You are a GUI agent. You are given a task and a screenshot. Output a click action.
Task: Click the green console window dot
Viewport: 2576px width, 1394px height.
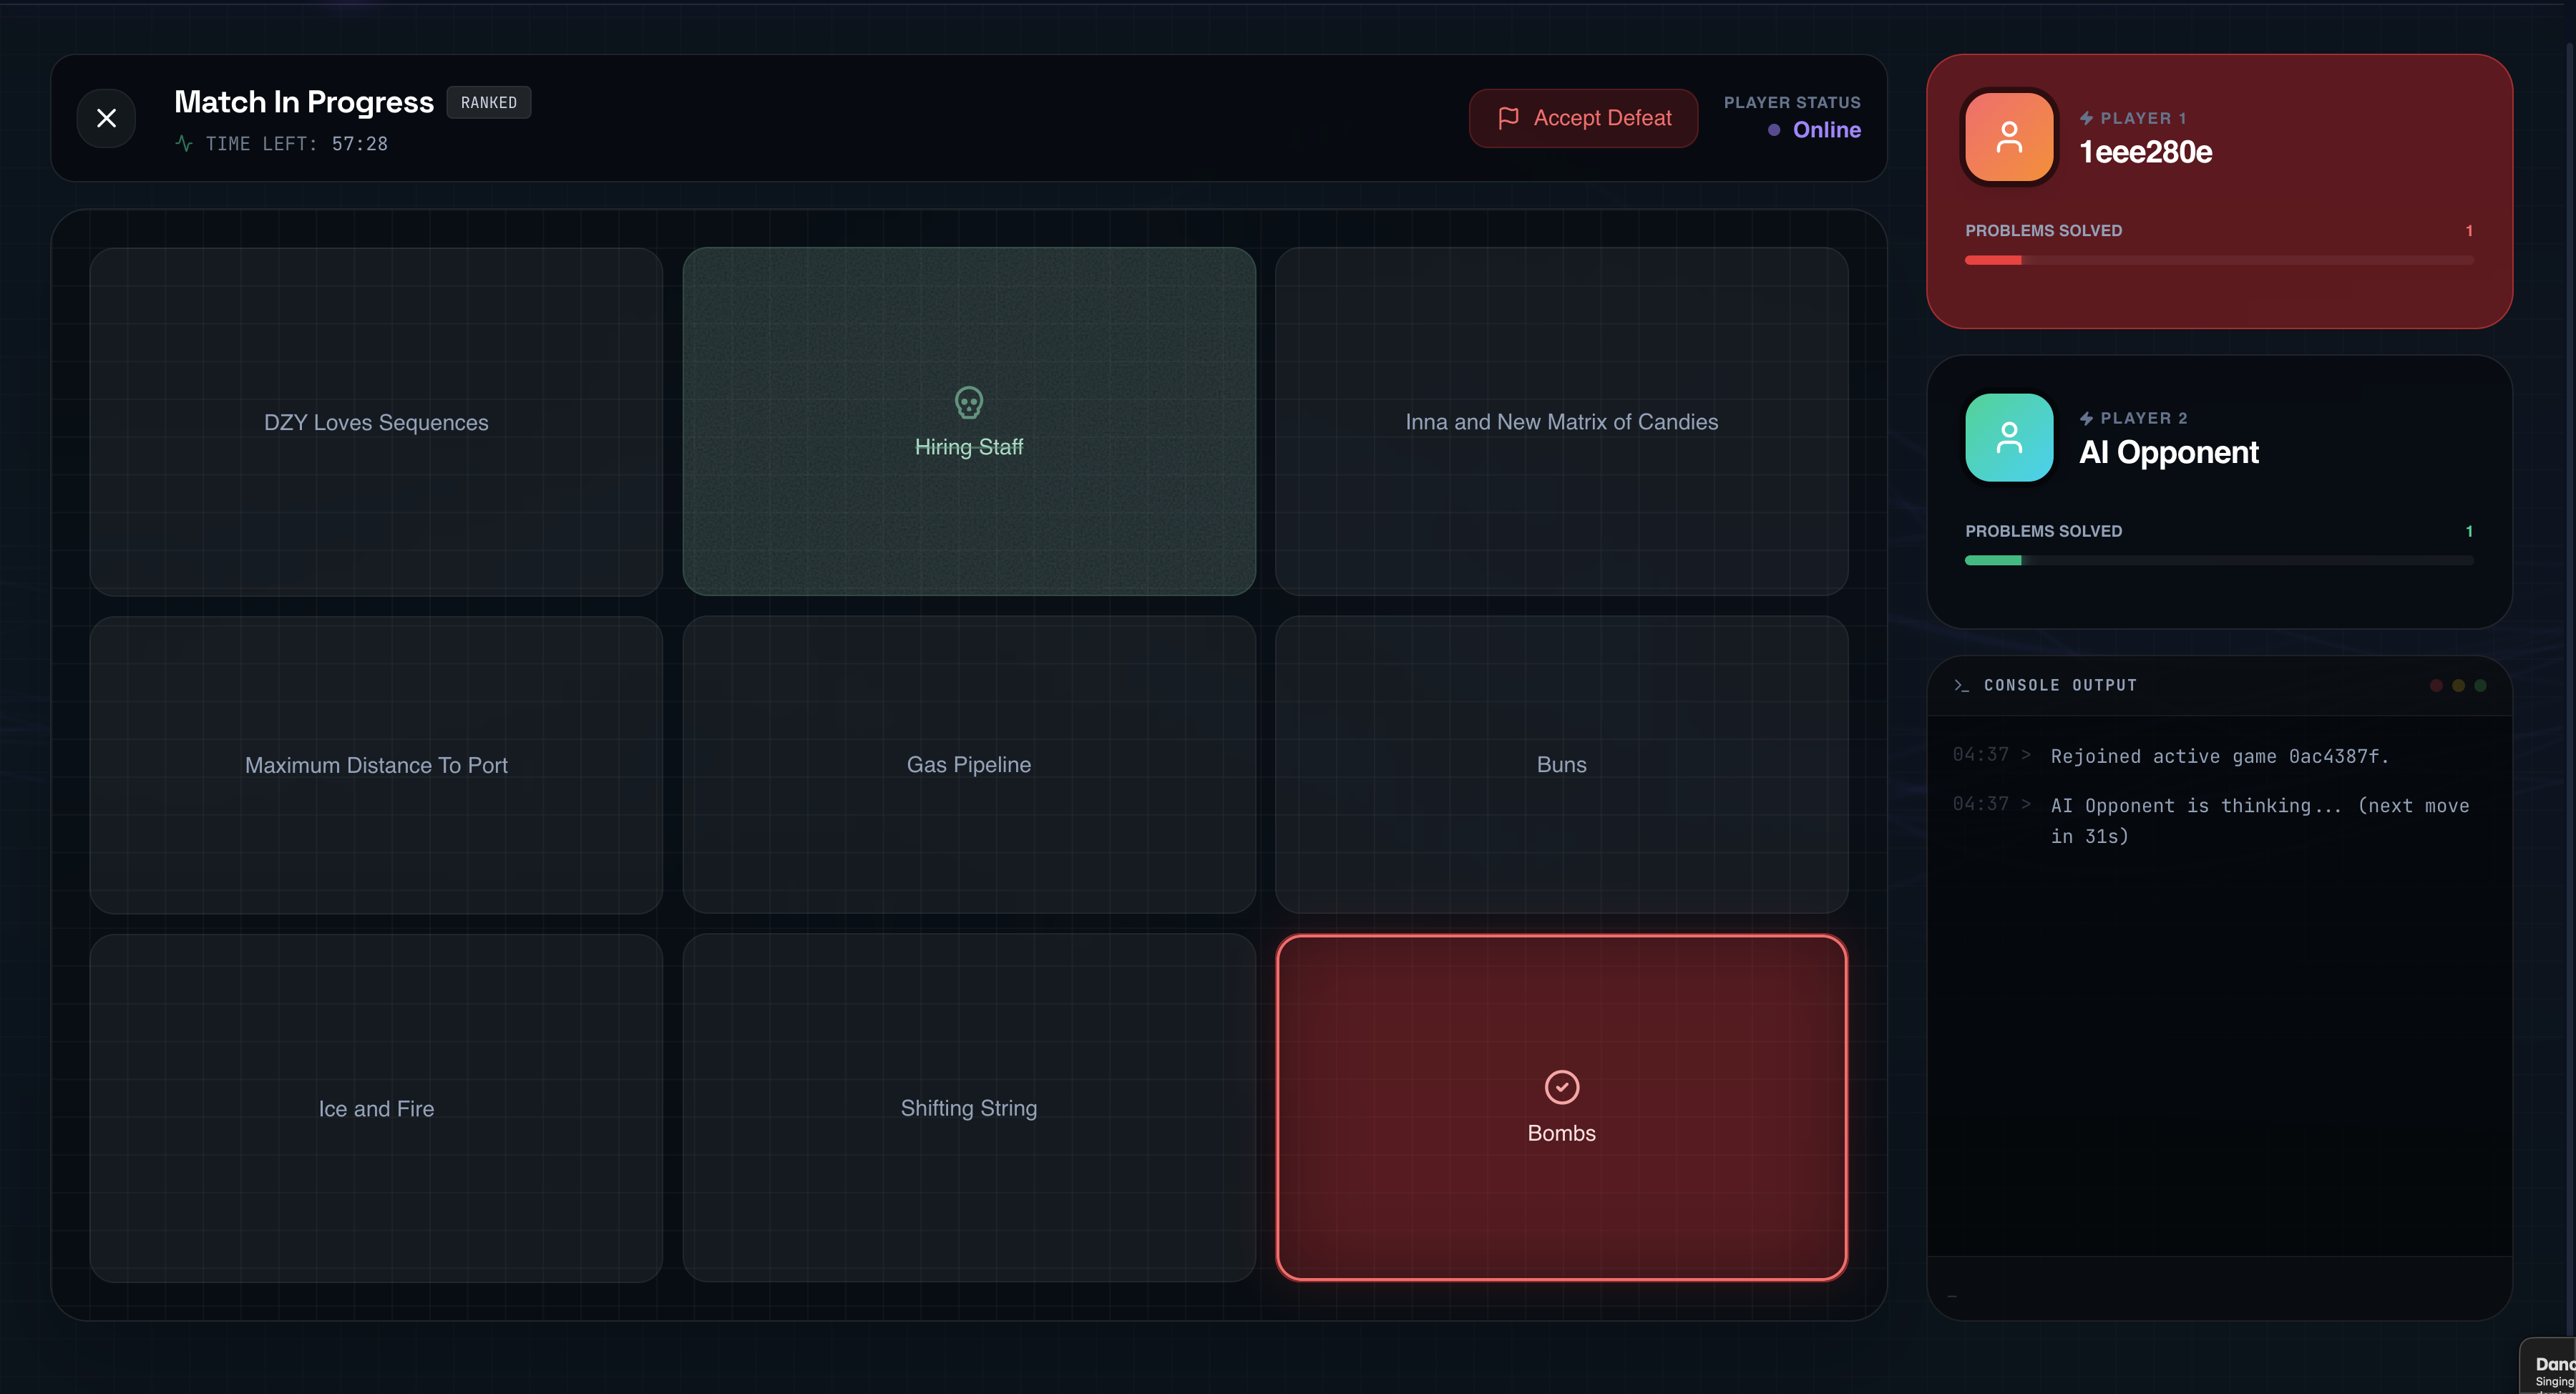pos(2480,685)
